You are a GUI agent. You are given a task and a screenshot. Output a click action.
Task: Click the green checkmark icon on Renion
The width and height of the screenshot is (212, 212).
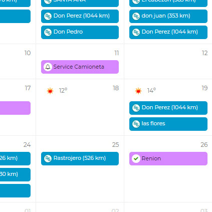(136, 158)
